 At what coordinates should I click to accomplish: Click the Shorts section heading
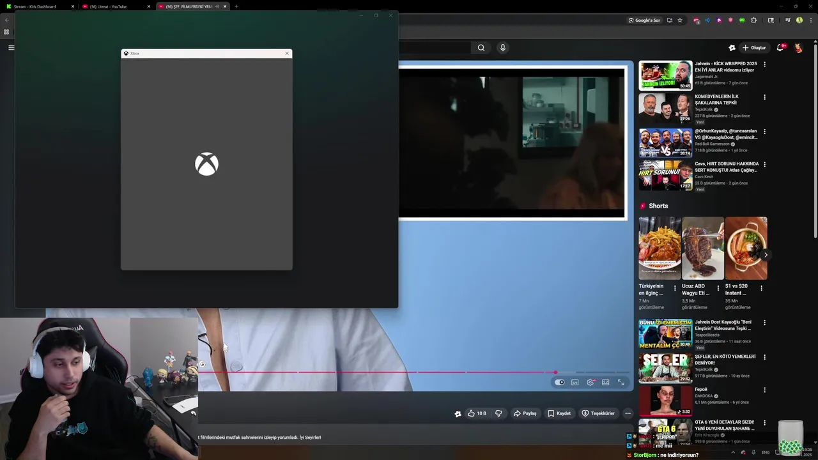658,206
